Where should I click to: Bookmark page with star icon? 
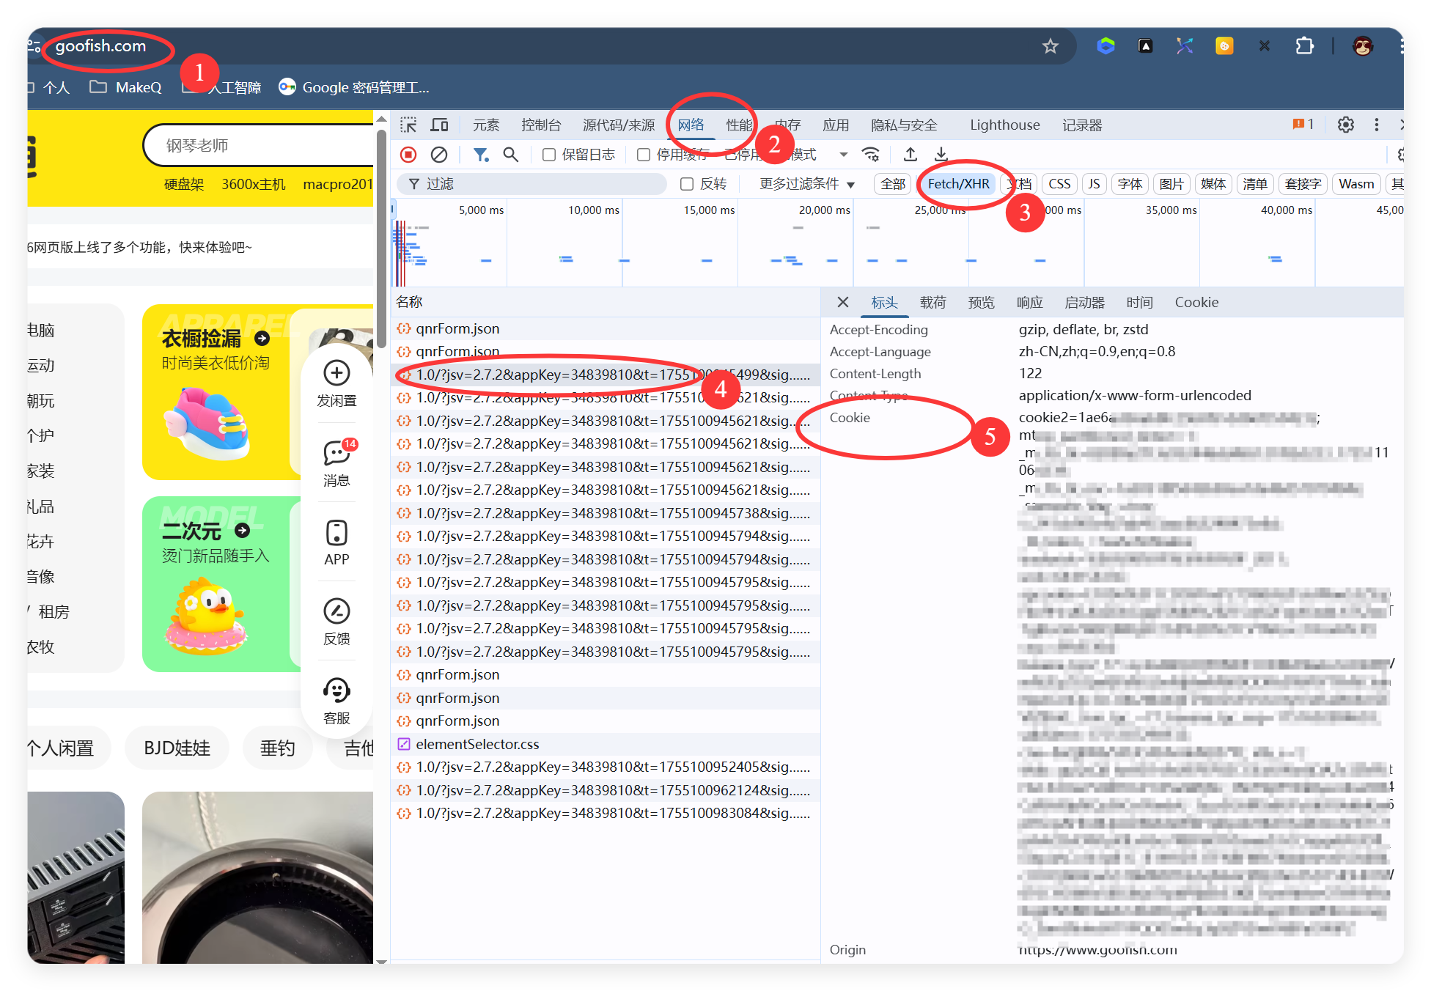click(1050, 47)
